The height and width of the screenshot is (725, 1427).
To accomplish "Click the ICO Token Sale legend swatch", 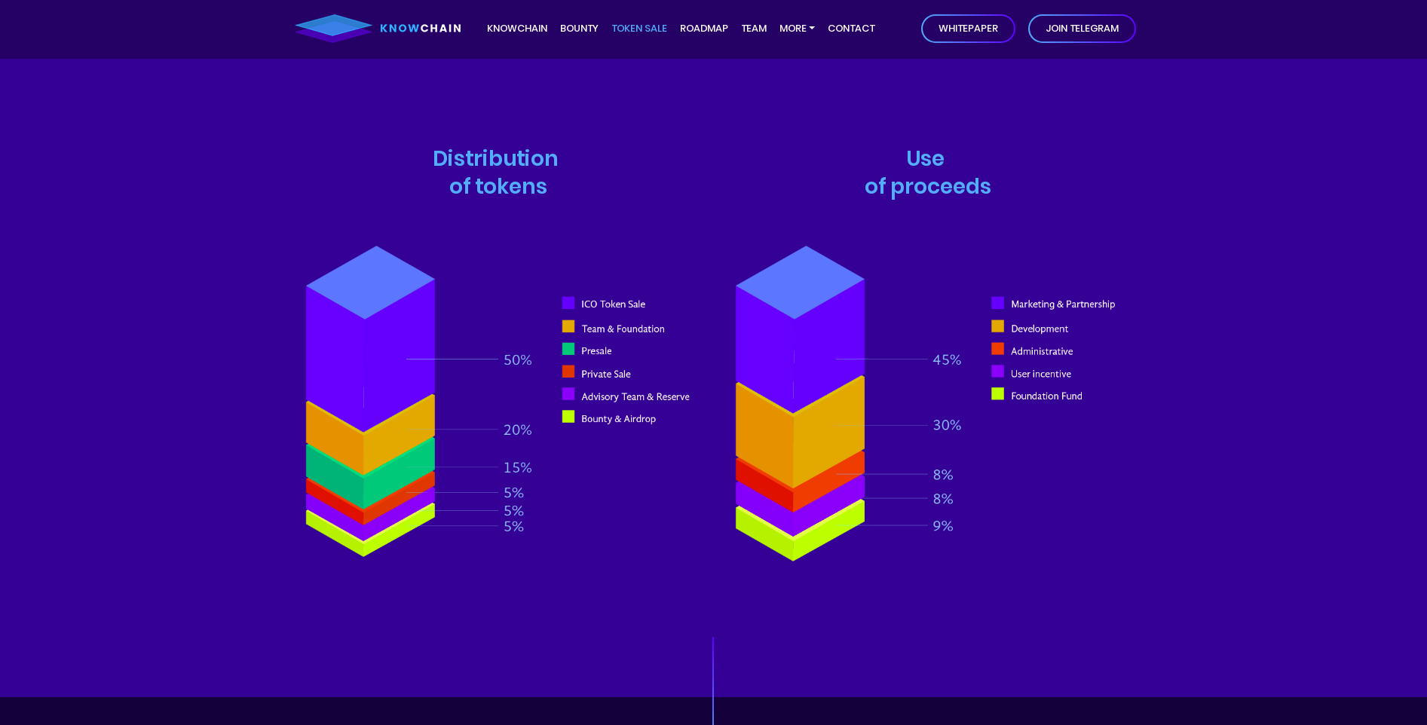I will 568,303.
